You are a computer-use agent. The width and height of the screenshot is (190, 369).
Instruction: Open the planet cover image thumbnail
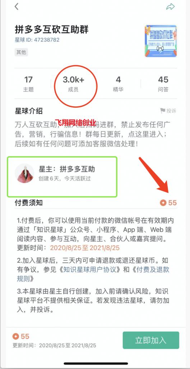[161, 41]
